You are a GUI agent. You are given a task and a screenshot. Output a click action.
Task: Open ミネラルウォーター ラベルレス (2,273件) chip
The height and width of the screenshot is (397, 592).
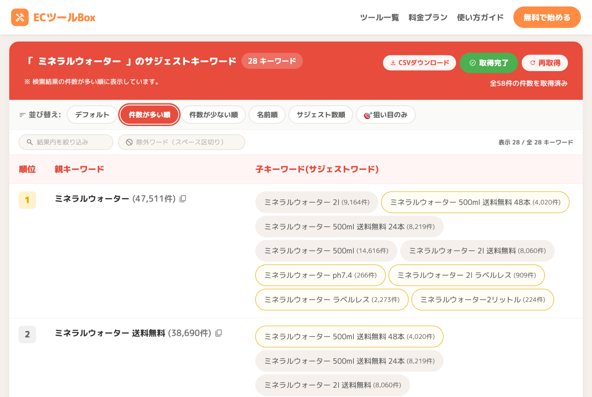pyautogui.click(x=332, y=300)
